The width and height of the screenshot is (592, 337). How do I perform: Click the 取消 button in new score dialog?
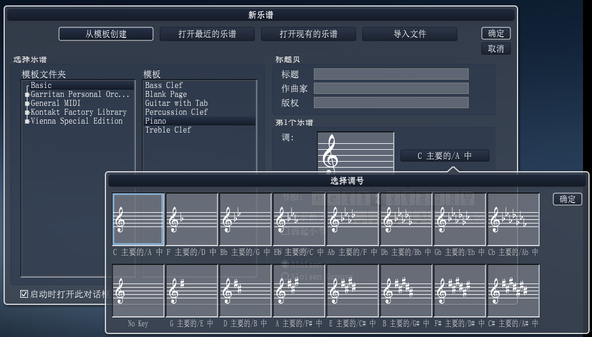(x=496, y=49)
